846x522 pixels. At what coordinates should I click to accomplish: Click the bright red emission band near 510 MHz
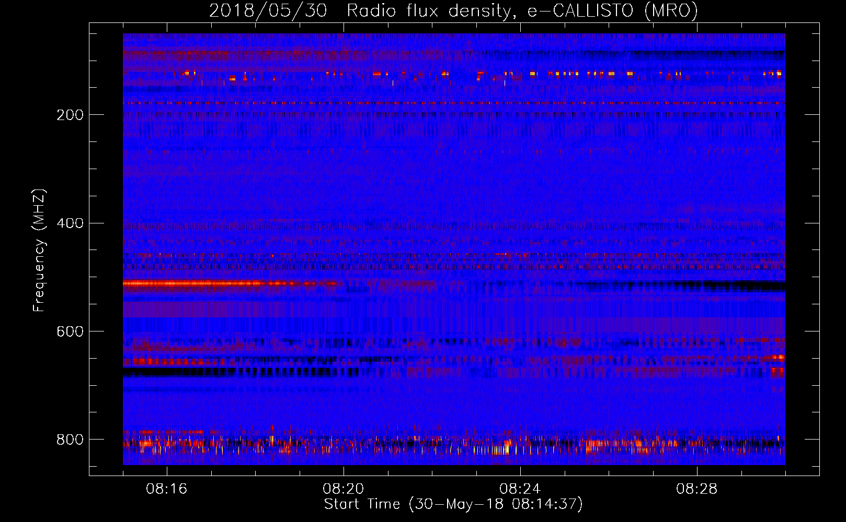click(230, 283)
